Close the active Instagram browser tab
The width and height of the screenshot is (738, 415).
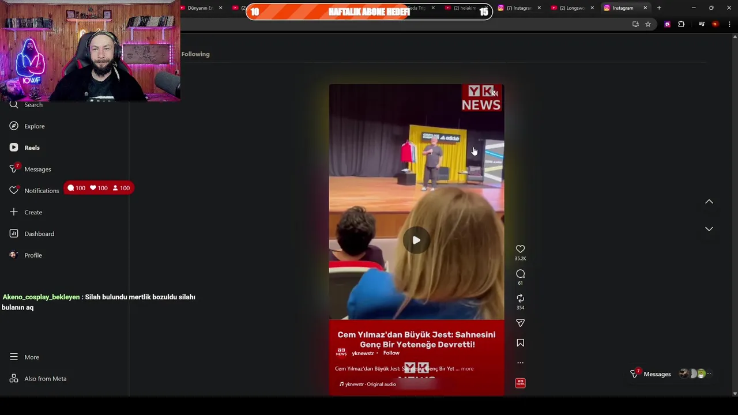click(645, 8)
